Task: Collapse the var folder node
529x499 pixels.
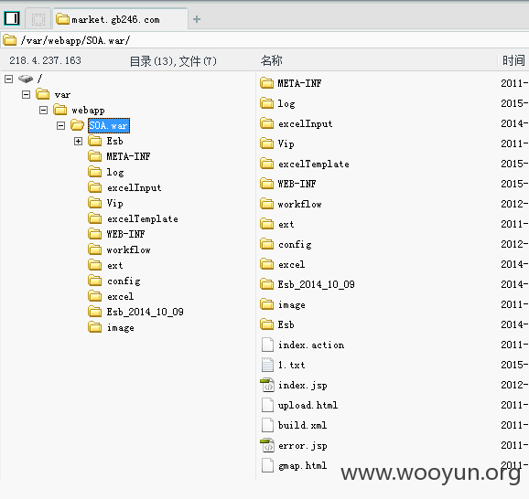Action: tap(26, 95)
